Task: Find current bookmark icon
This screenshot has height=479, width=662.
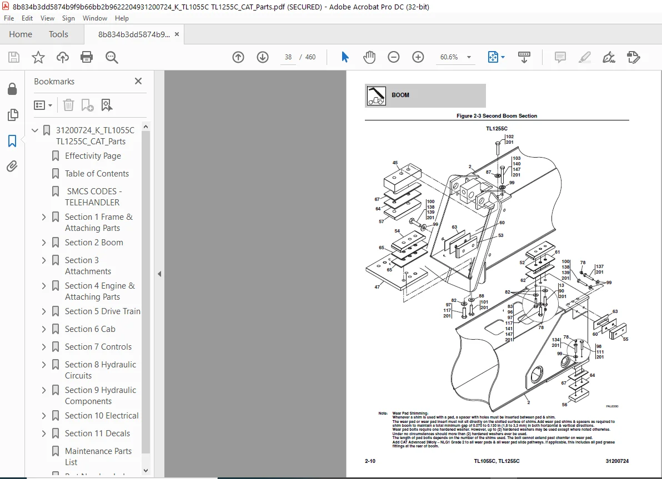Action: pyautogui.click(x=107, y=105)
